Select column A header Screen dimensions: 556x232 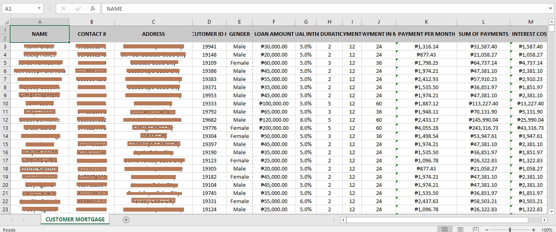(x=40, y=22)
